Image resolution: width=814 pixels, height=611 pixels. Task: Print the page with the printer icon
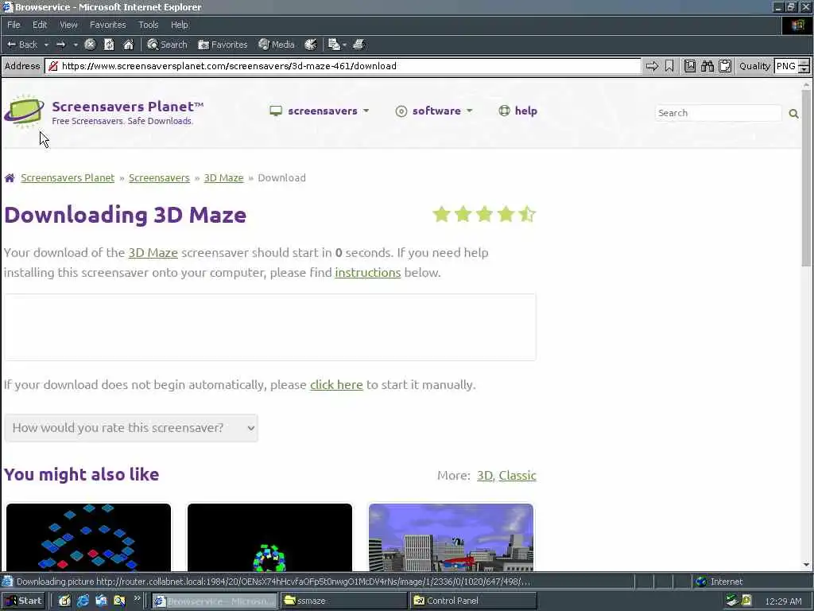point(359,45)
